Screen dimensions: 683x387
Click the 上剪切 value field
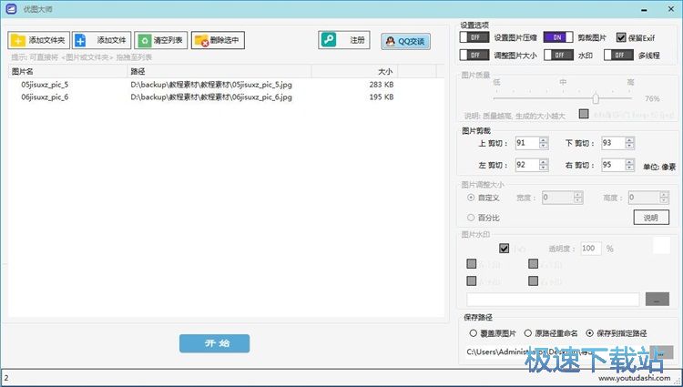tap(527, 143)
